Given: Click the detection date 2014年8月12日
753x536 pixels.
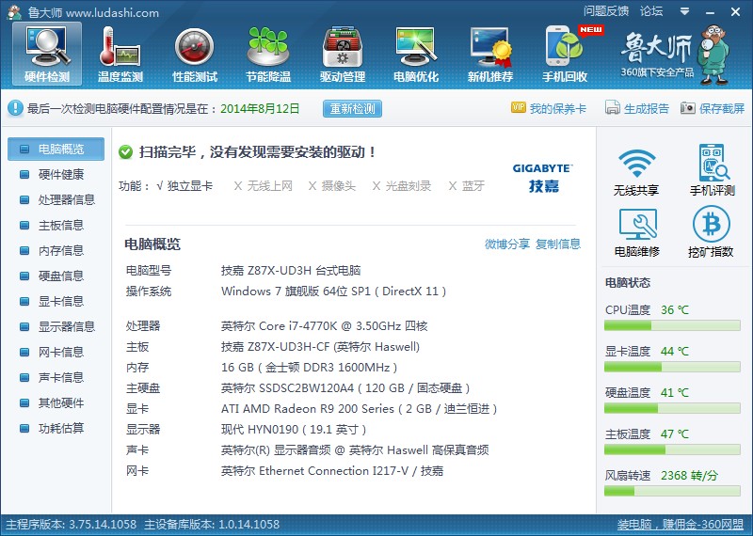Looking at the screenshot, I should tap(260, 108).
